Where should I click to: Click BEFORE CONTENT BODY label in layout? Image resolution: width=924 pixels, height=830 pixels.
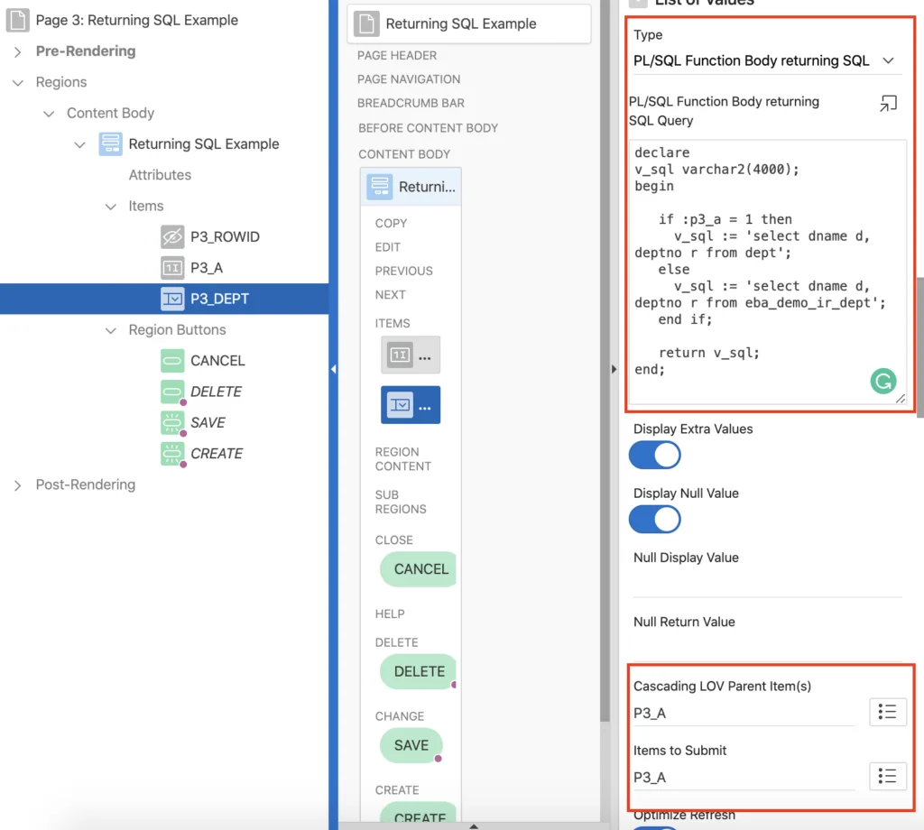click(428, 128)
